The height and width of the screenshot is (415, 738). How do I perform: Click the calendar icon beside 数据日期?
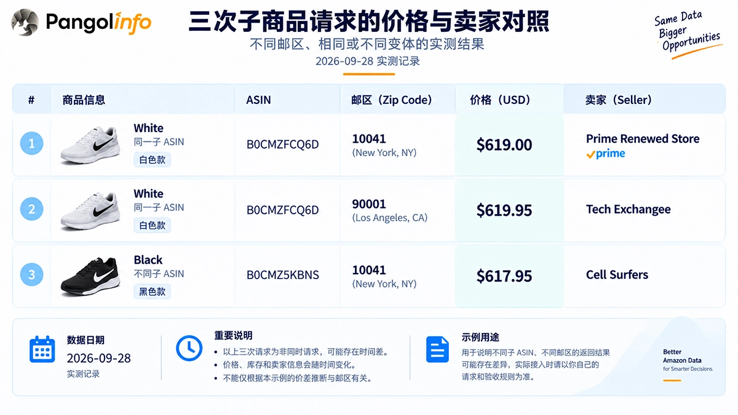pos(42,349)
